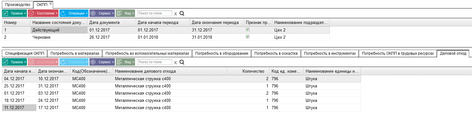Click the Правка pencil icon in lower toolbar

5,62
